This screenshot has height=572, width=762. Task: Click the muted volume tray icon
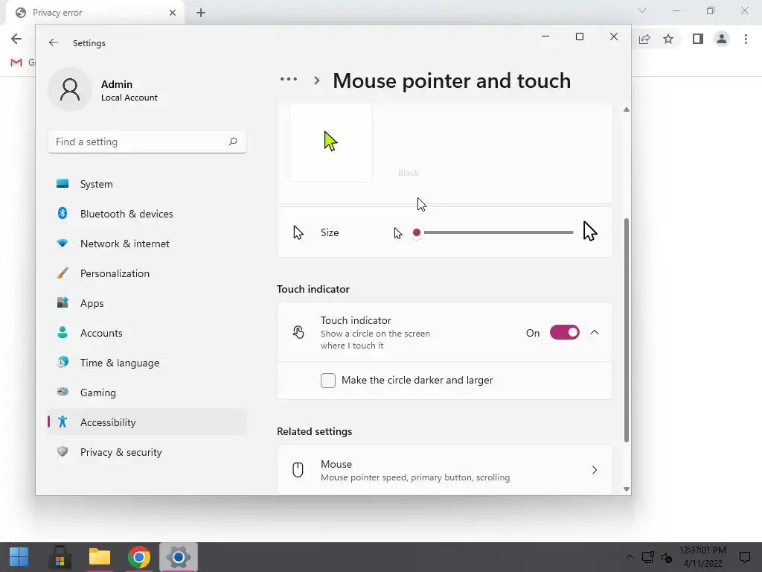(667, 557)
